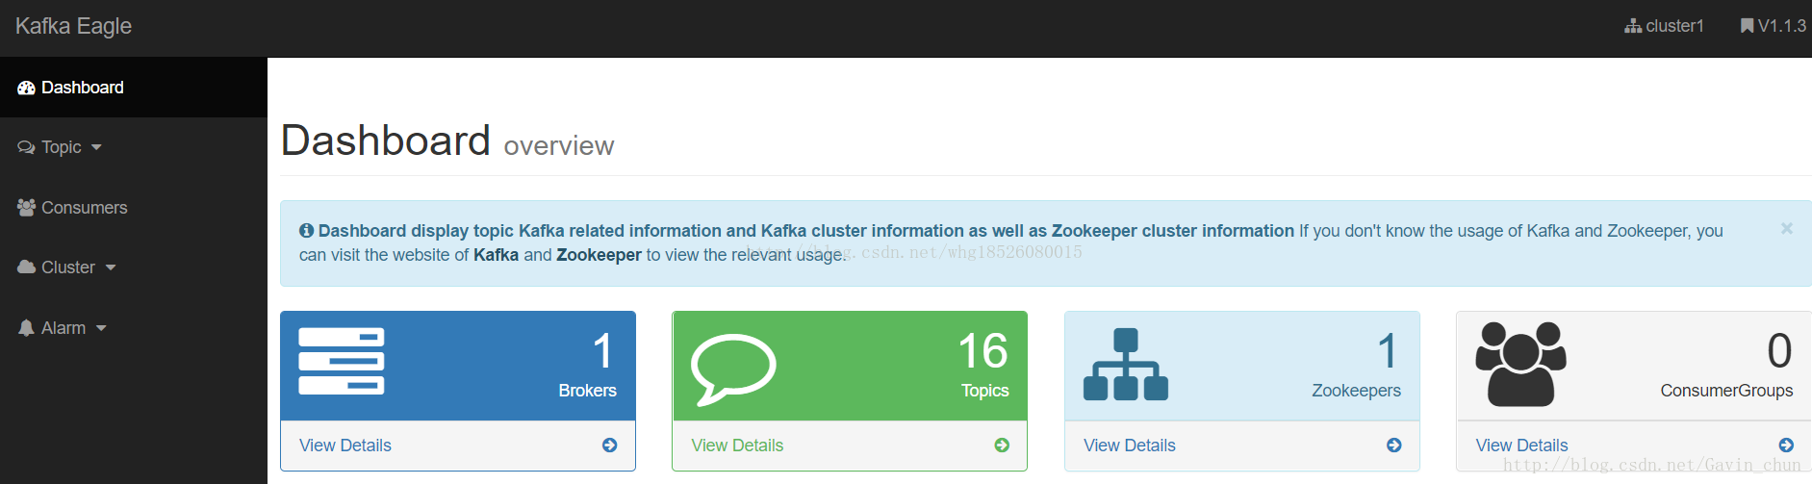The height and width of the screenshot is (484, 1812).
Task: Follow the Kafka website link in info banner
Action: click(x=496, y=255)
